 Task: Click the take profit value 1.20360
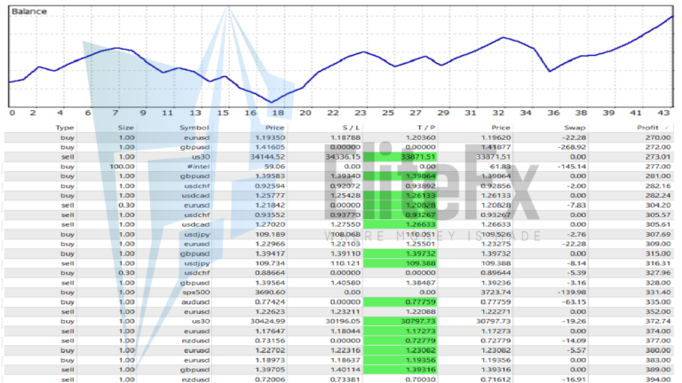[421, 137]
